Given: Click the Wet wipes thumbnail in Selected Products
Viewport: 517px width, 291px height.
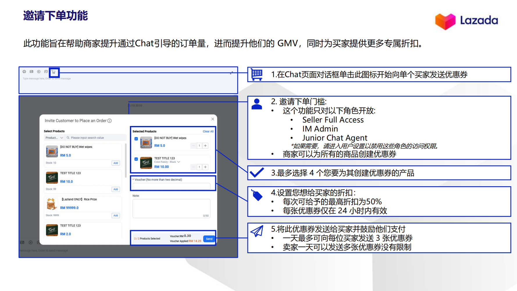Looking at the screenshot, I should click(x=146, y=143).
